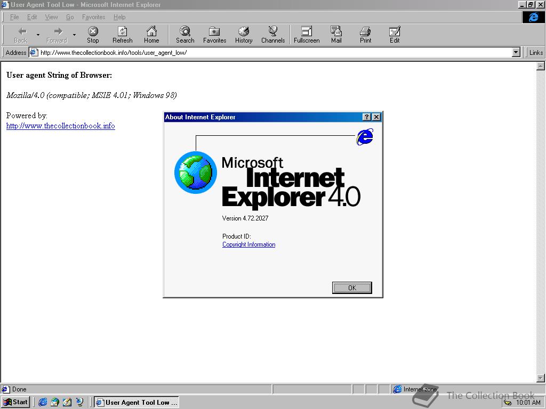Click the Done status bar text
The image size is (546, 409).
[19, 389]
